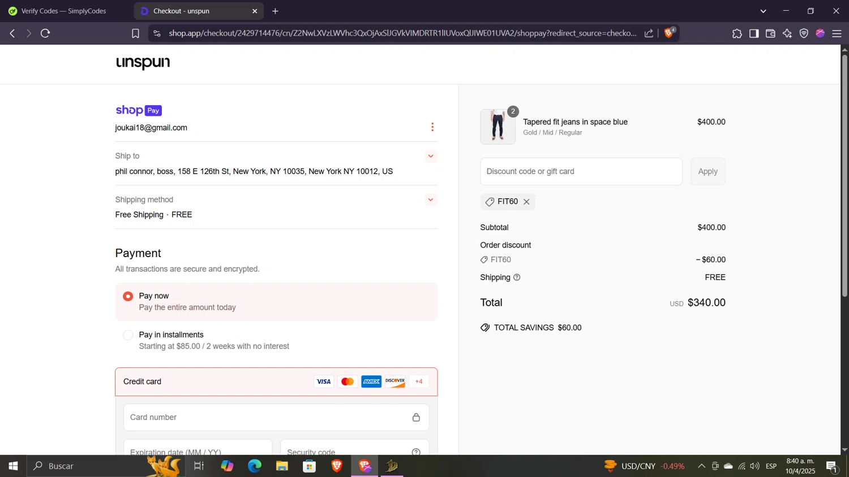
Task: Click the Security code field
Action: 355,448
